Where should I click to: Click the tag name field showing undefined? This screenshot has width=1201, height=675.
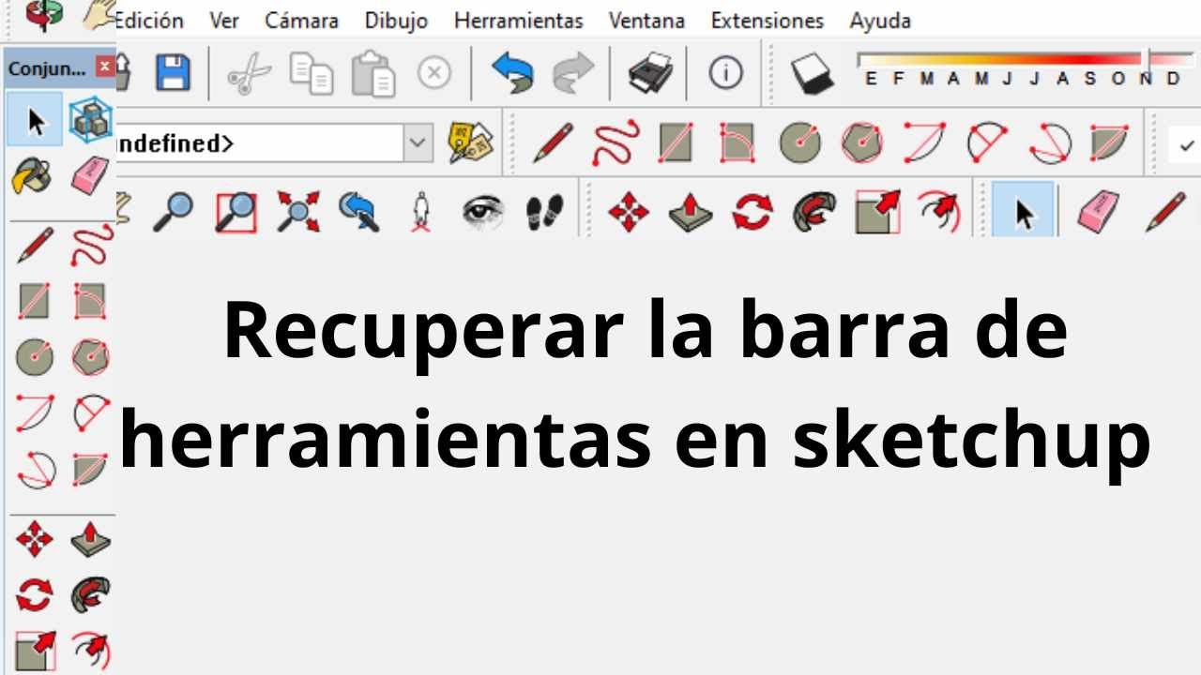pos(260,143)
